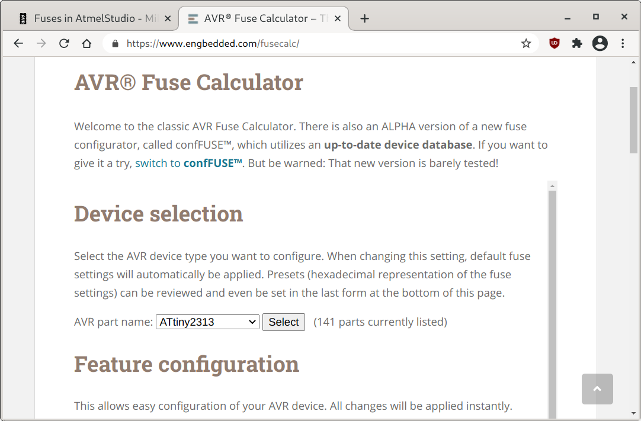Maximize the browser window

click(595, 17)
